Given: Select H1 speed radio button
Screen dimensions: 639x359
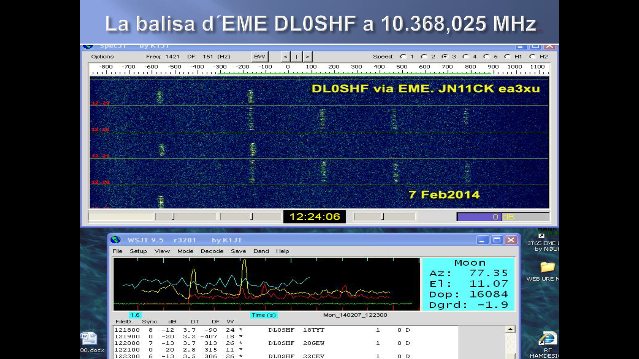Looking at the screenshot, I should pos(508,57).
